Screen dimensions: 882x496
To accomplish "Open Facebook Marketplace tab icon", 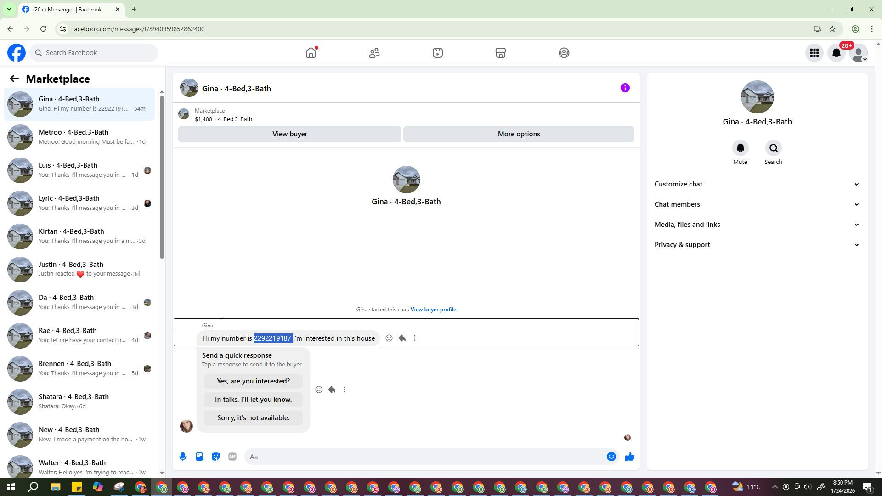I will (501, 53).
